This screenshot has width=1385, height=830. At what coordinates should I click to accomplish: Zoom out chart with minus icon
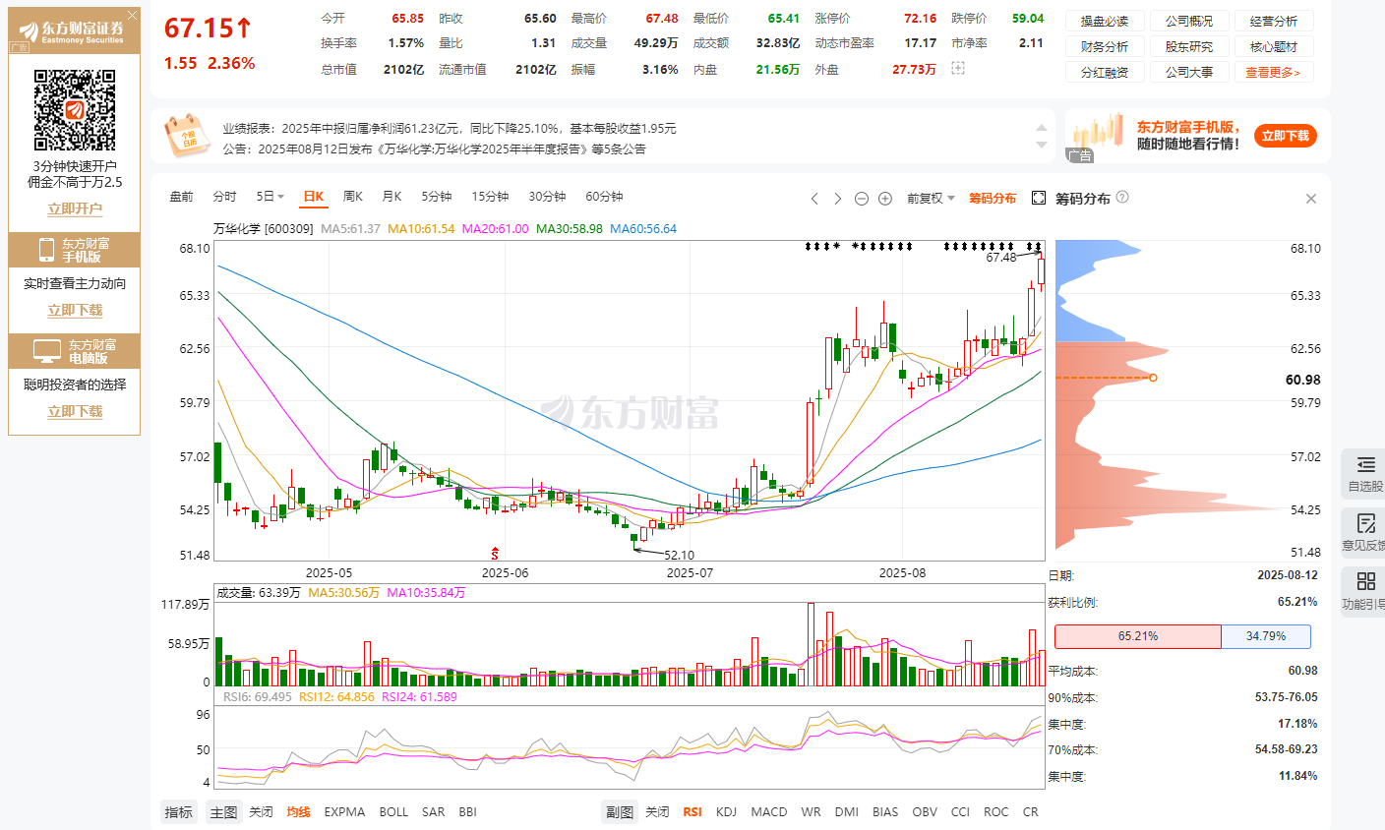(x=862, y=199)
